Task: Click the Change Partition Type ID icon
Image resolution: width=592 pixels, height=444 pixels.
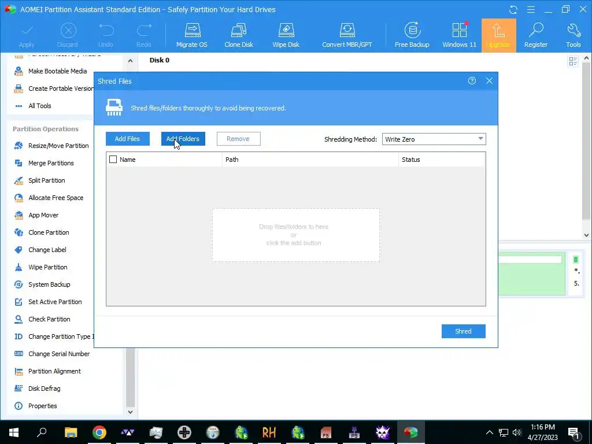Action: tap(18, 336)
